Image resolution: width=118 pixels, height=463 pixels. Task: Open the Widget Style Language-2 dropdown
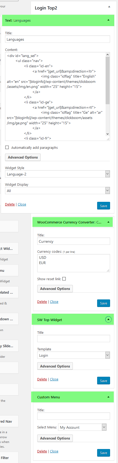click(58, 174)
